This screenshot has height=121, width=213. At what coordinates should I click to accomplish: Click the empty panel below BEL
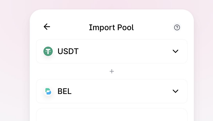pos(112,115)
